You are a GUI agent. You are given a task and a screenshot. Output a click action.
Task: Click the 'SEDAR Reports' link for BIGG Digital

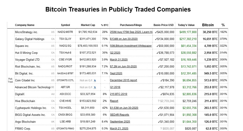point(120,115)
